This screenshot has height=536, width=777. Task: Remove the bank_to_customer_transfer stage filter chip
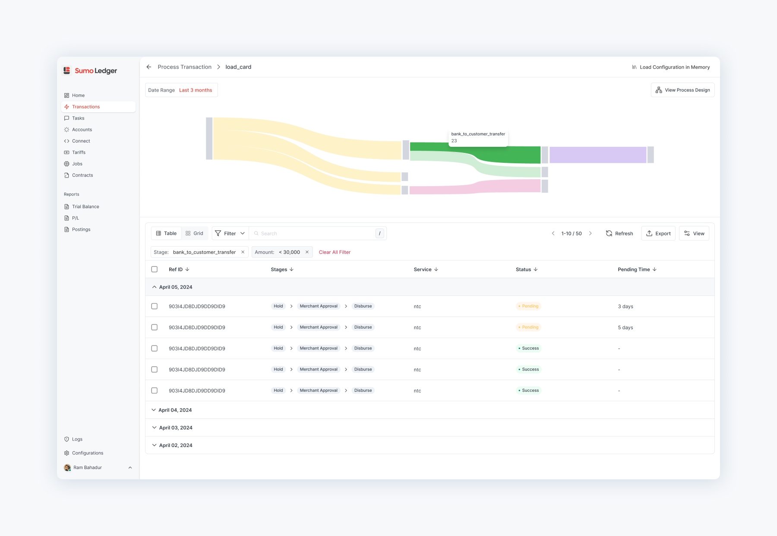[243, 252]
